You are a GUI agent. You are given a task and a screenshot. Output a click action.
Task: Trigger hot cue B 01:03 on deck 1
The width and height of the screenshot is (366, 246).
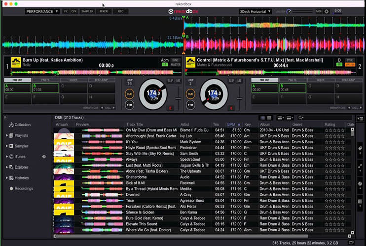click(x=45, y=88)
